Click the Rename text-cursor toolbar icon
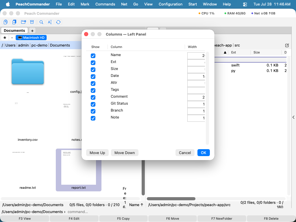This screenshot has width=296, height=222. click(50, 22)
